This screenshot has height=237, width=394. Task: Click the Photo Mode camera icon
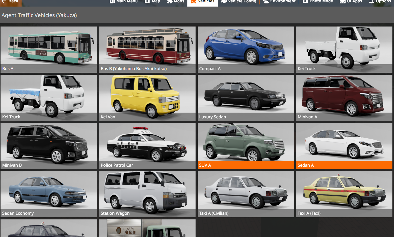[x=305, y=2]
